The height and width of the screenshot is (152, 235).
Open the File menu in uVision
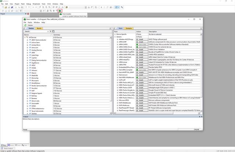pyautogui.click(x=2, y=4)
